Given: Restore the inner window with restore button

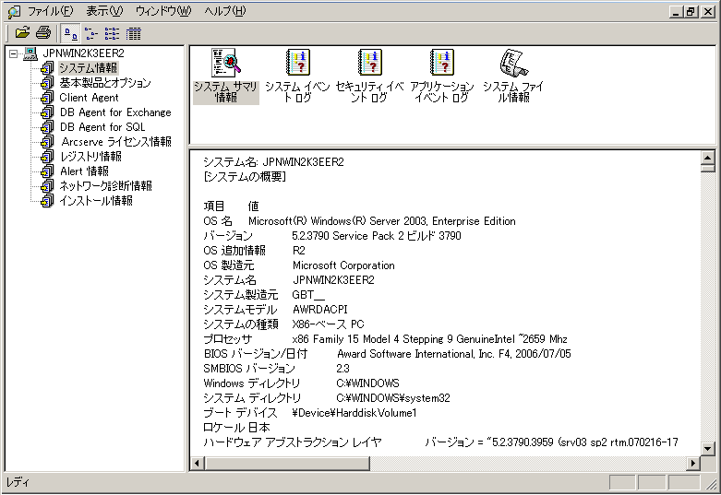Looking at the screenshot, I should click(x=691, y=11).
